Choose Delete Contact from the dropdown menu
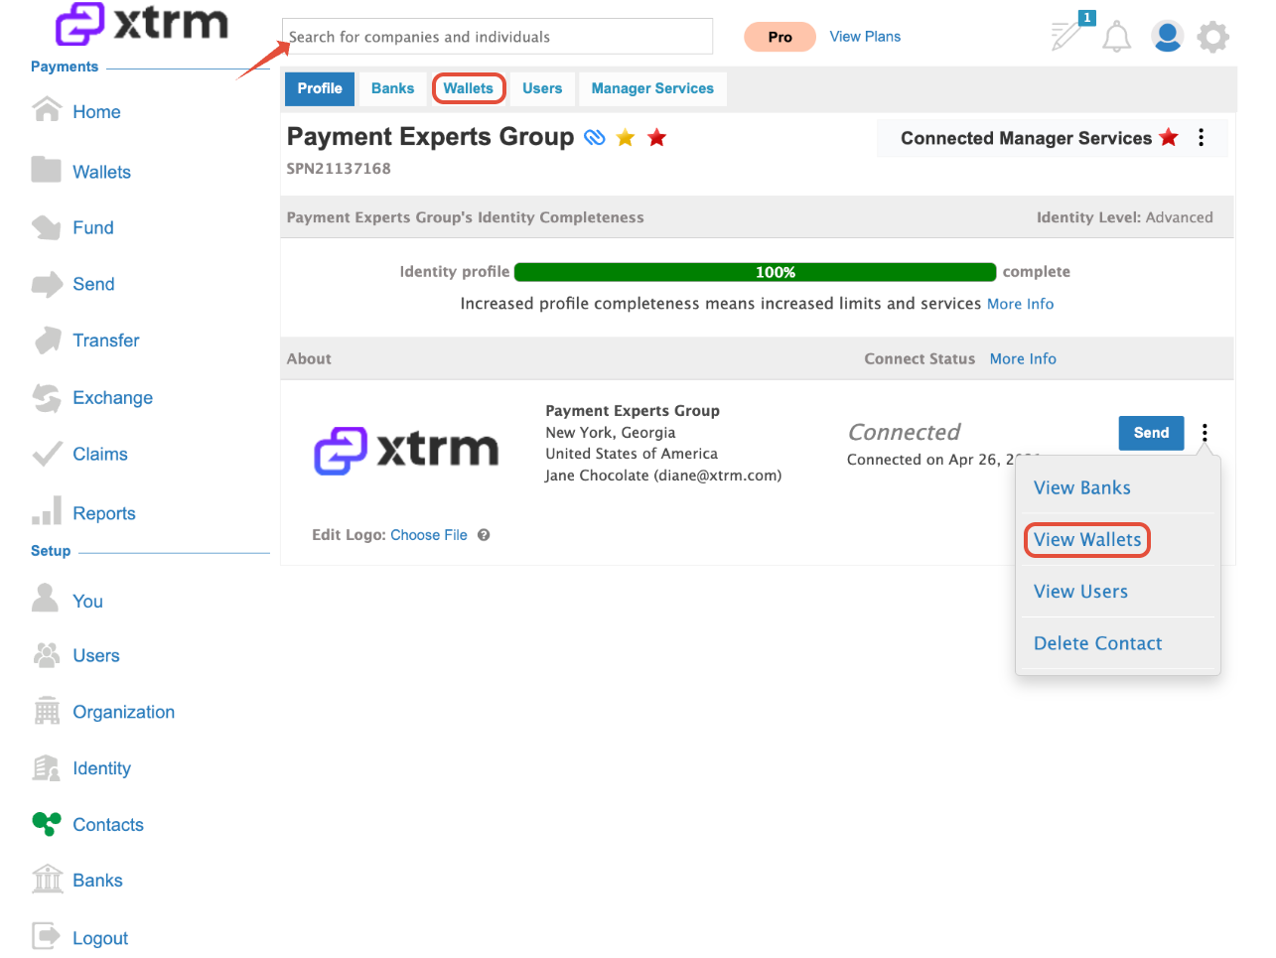Screen dimensions: 1276x958 1097,643
